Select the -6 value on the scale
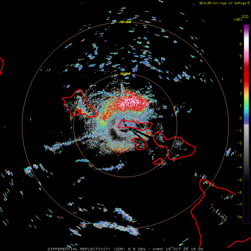The width and height of the screenshot is (251, 251). 240,192
